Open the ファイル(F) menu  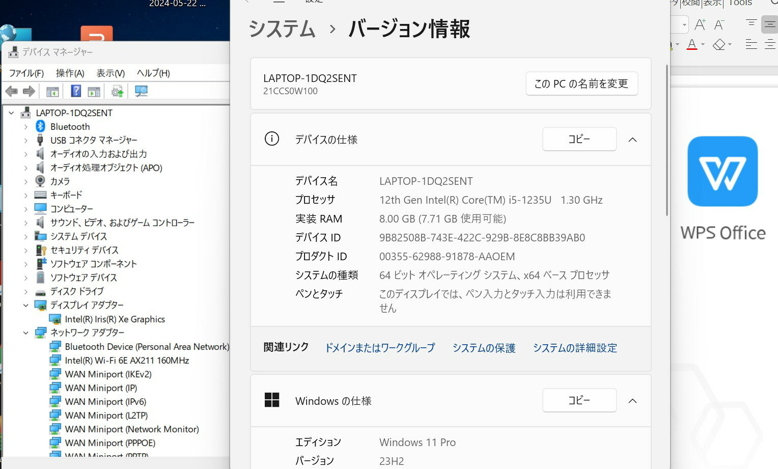pyautogui.click(x=26, y=73)
